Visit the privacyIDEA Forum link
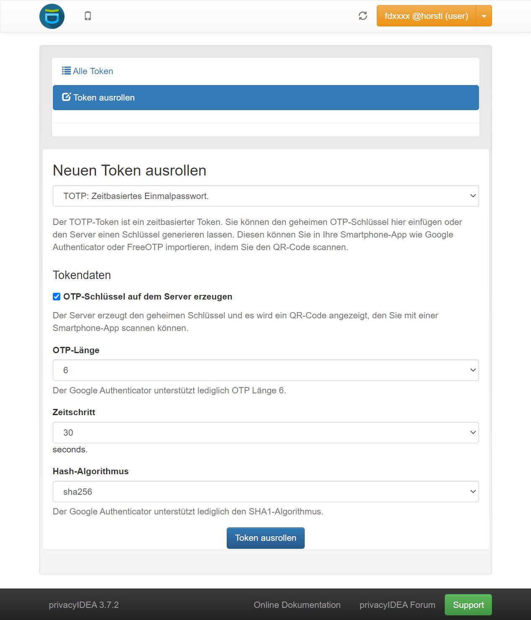Image resolution: width=531 pixels, height=620 pixels. [397, 605]
